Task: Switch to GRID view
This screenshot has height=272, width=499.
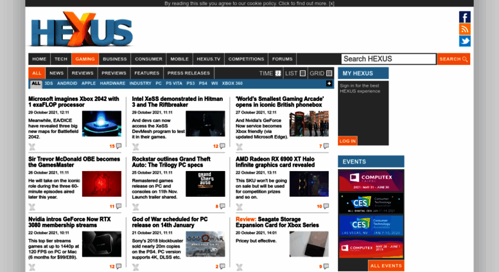Action: (321, 73)
